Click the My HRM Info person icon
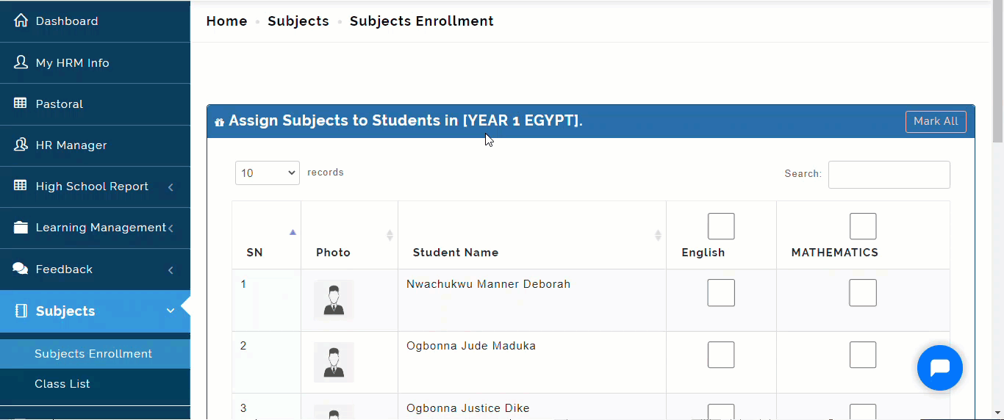Image resolution: width=1004 pixels, height=420 pixels. pyautogui.click(x=21, y=62)
